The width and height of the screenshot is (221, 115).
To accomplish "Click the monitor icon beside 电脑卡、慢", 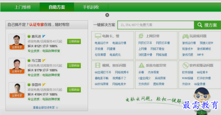I will (98, 36).
